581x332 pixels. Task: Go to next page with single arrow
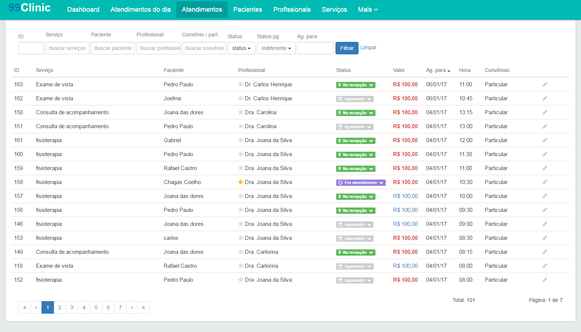coord(132,307)
